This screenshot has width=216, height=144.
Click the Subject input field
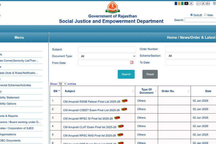[x=107, y=49]
